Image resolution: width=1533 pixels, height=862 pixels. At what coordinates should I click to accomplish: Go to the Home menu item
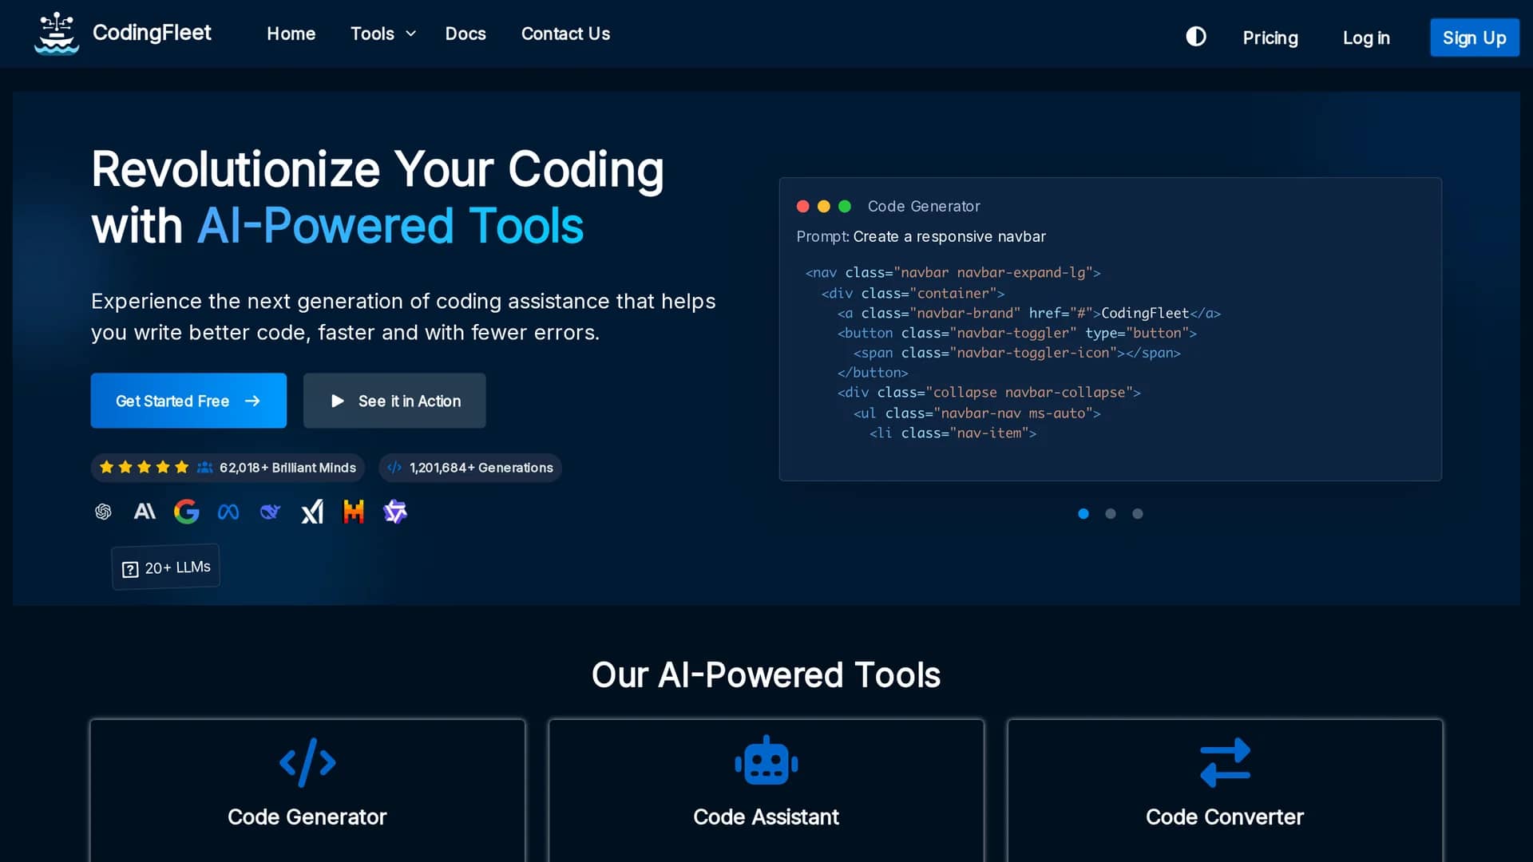click(x=291, y=34)
